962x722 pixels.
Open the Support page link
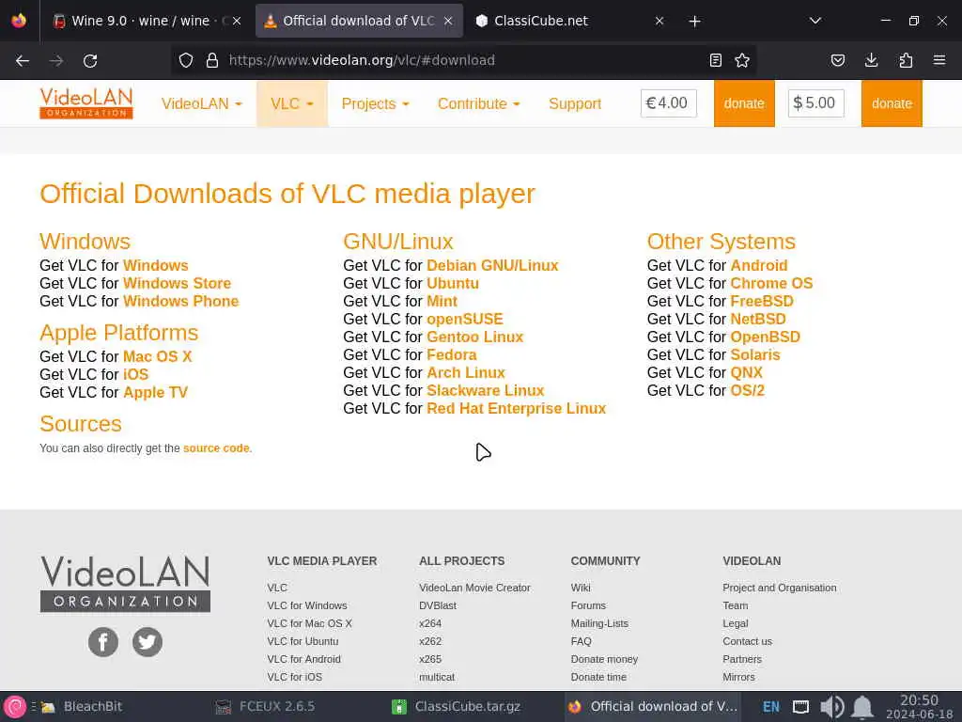(575, 103)
